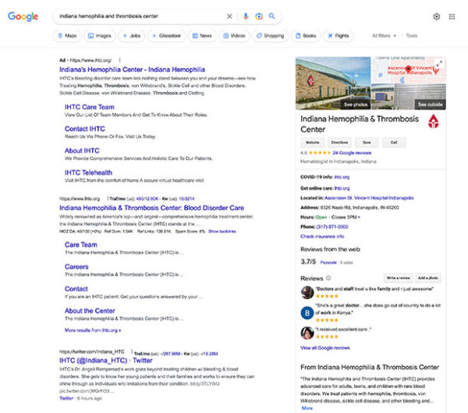
Task: Click the Directions button in knowledge panel
Action: pos(339,143)
